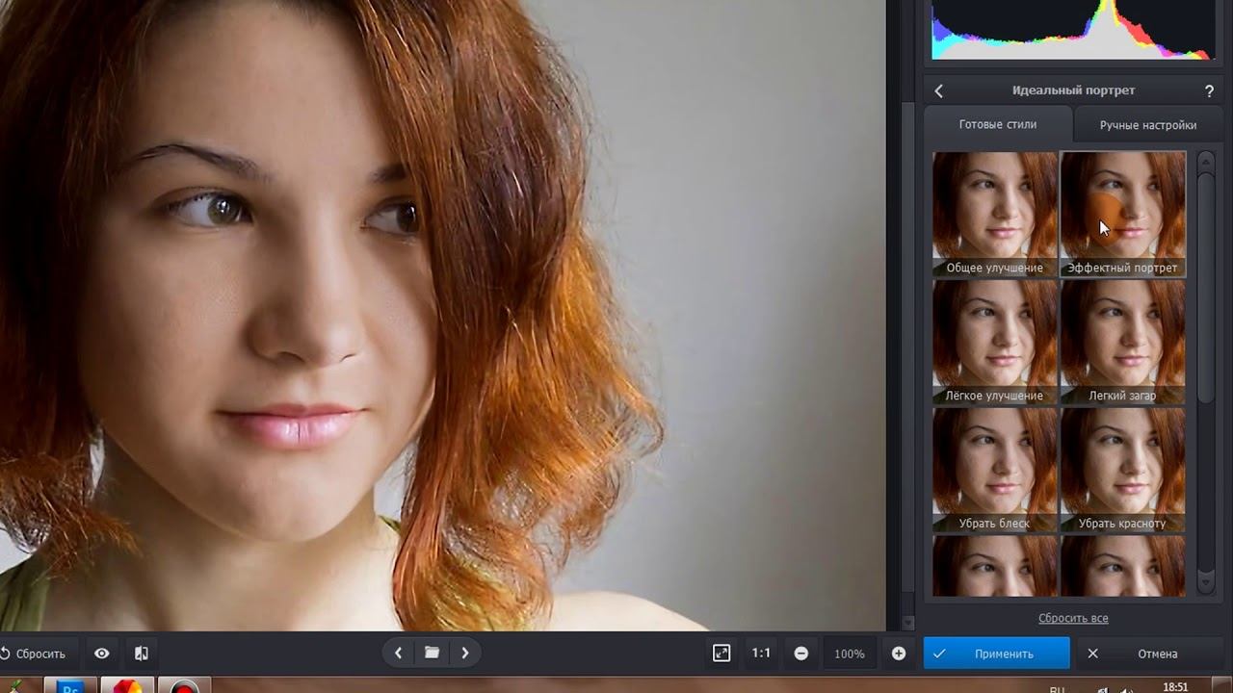Click the taskbar clock showing 18:51
Viewport: 1233px width, 693px height.
(x=1175, y=687)
